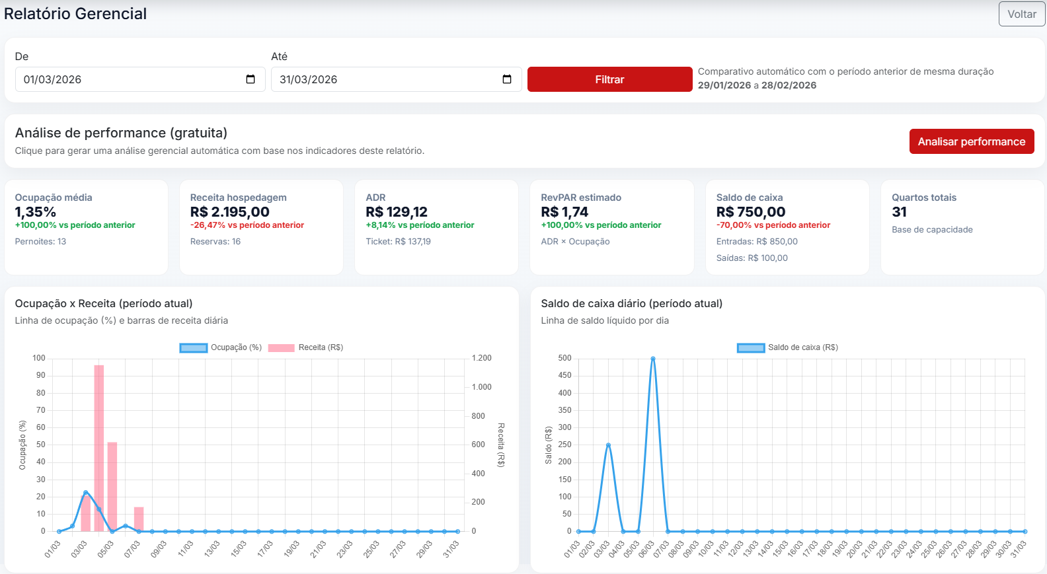Screen dimensions: 1047x574
Task: Click the "Entradas: R$ 850,00" text
Action: 757,242
